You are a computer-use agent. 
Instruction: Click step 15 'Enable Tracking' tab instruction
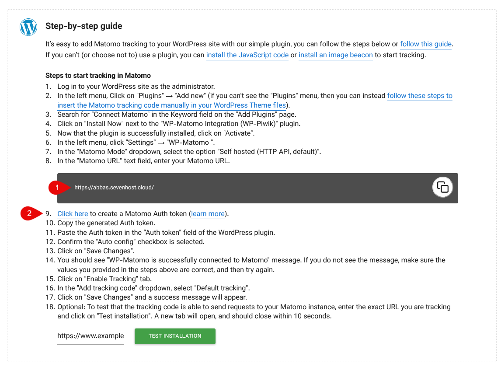click(x=104, y=279)
